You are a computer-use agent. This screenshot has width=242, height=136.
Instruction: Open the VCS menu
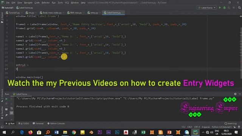(x=67, y=3)
